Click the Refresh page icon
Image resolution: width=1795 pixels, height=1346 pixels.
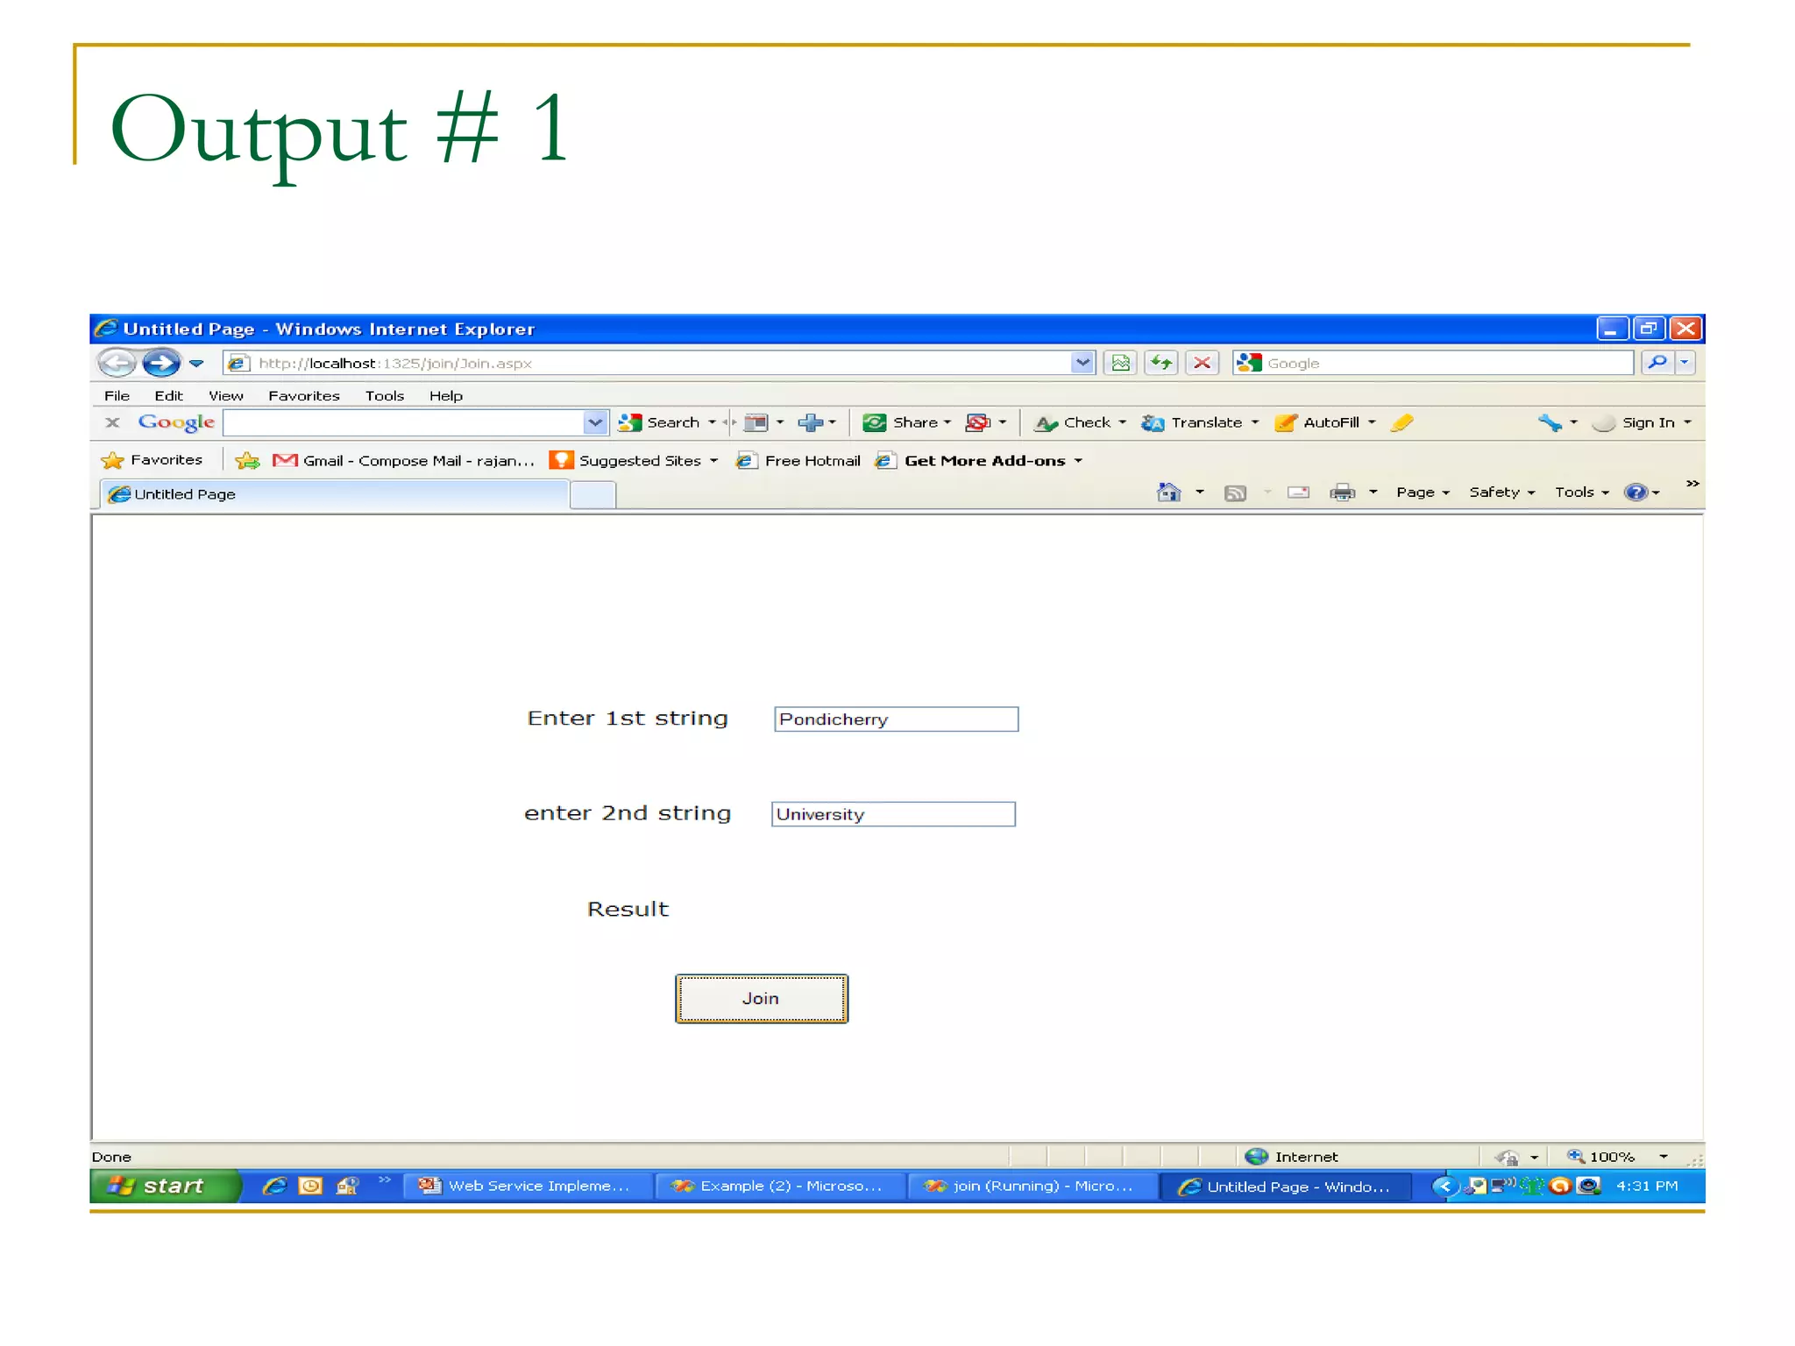click(x=1161, y=363)
